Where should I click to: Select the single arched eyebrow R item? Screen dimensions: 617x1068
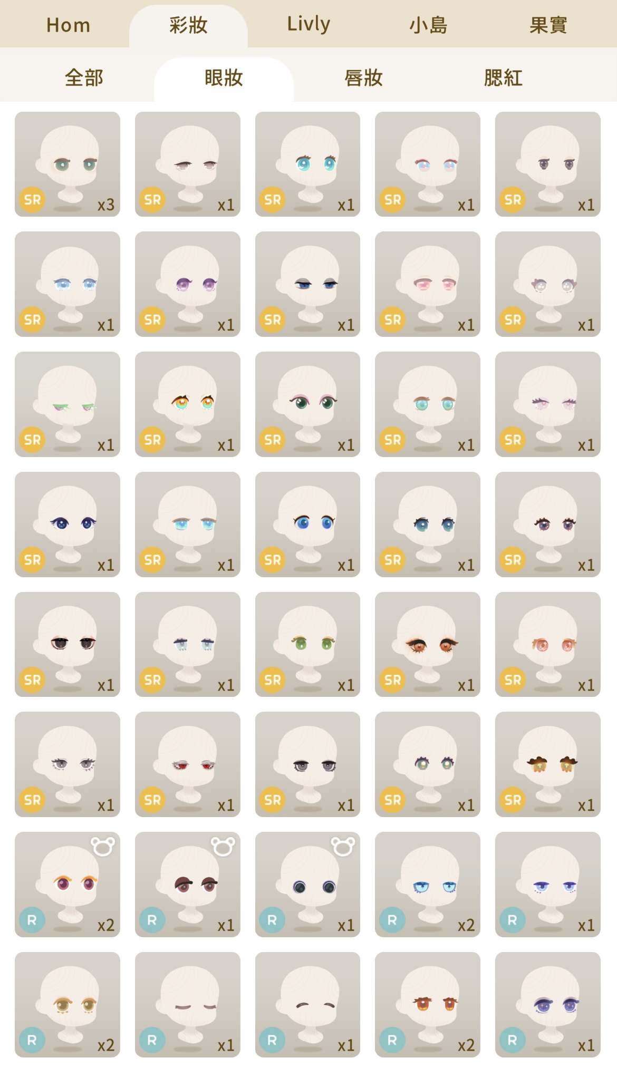308,1005
